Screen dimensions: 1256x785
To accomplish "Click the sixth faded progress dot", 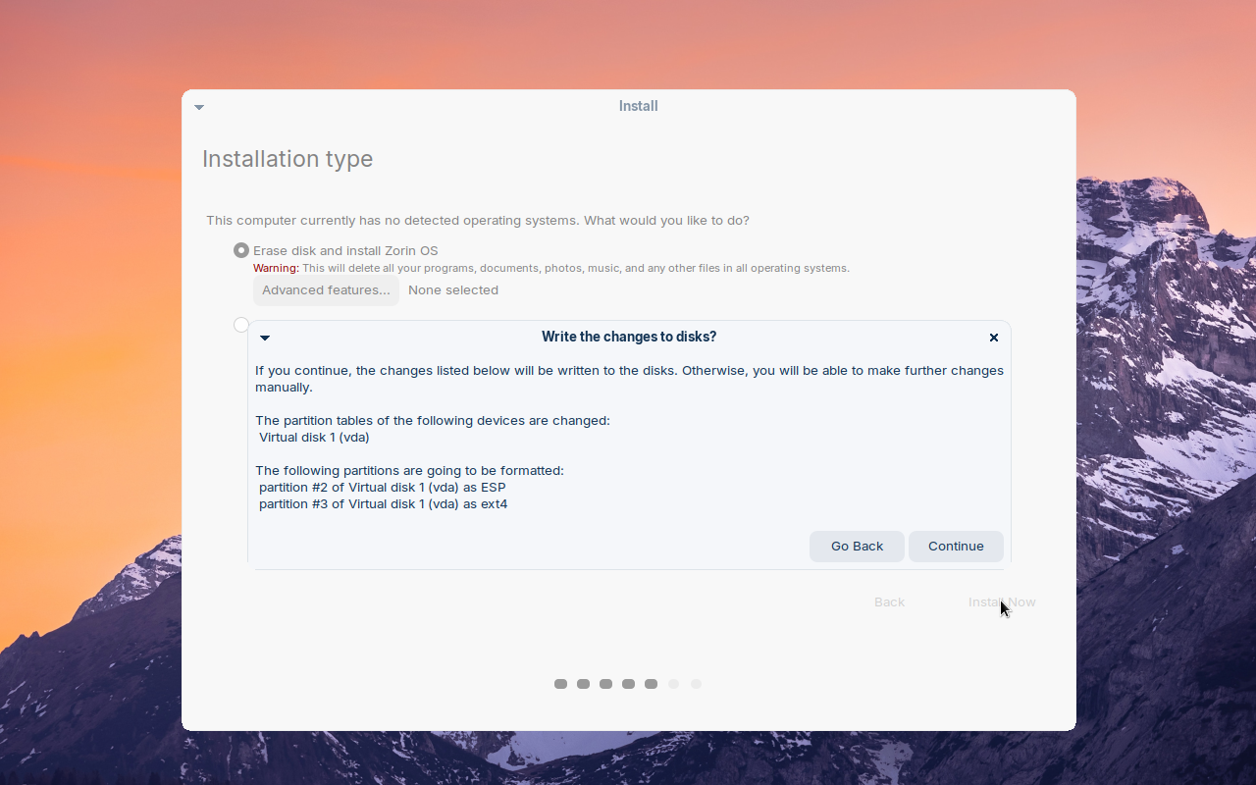I will click(x=673, y=684).
